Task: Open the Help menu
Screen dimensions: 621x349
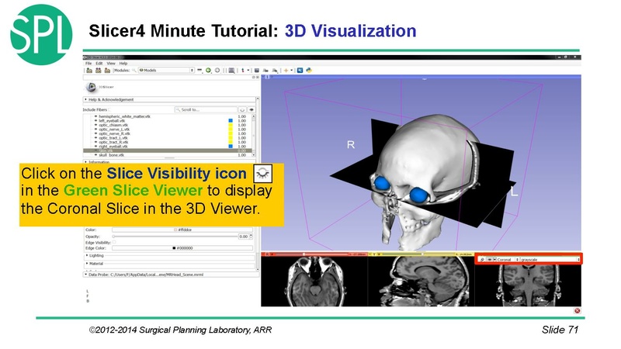Action: pos(123,64)
